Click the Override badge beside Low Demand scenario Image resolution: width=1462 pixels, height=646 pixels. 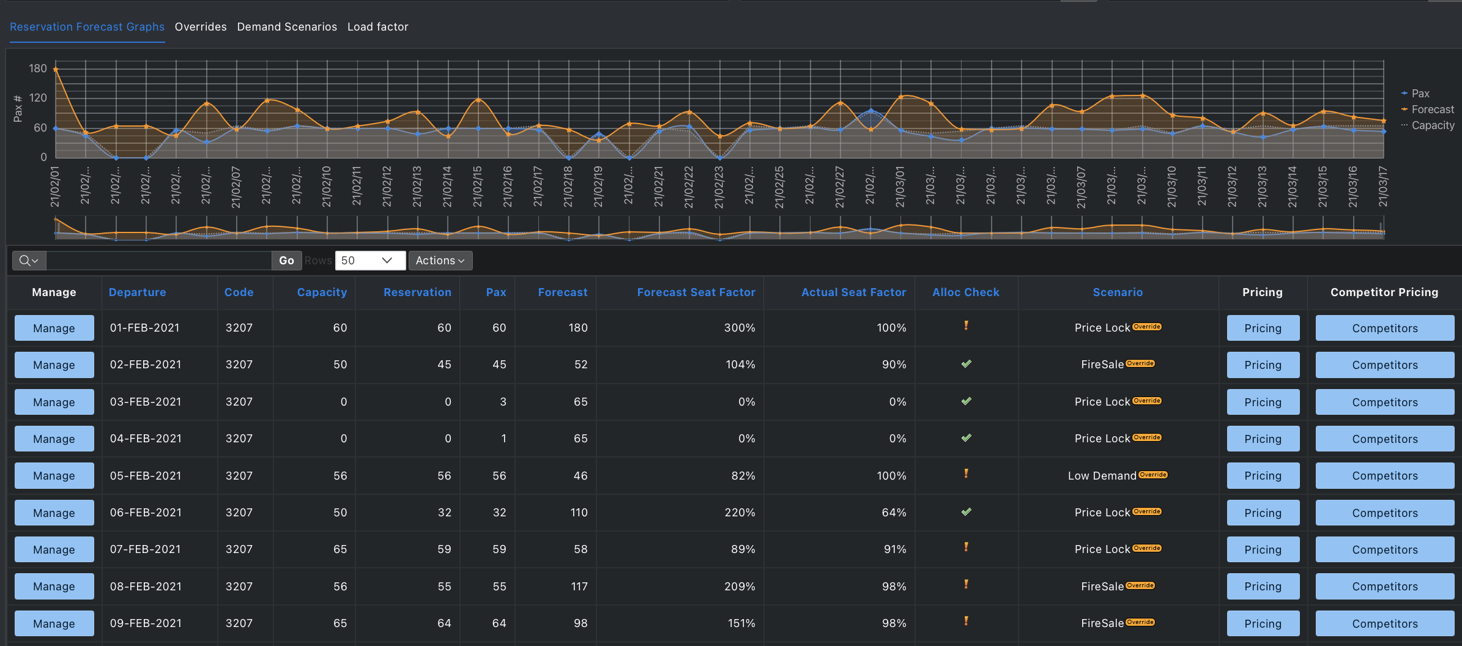(x=1154, y=473)
